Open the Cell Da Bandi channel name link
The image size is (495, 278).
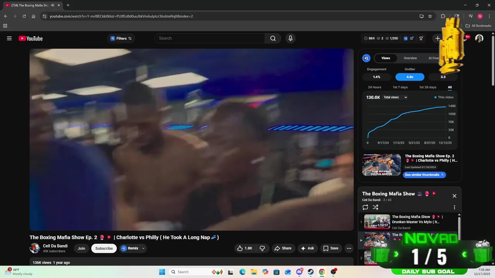55,246
